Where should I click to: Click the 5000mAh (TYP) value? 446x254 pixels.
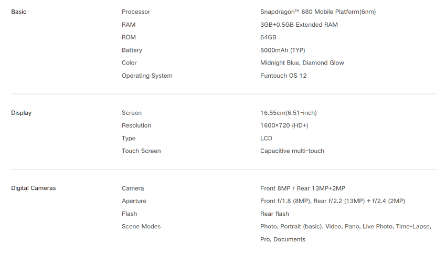tap(283, 50)
